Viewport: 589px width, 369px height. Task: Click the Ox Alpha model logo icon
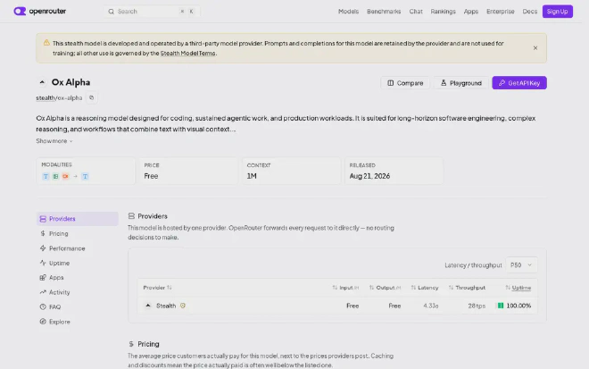click(x=42, y=82)
